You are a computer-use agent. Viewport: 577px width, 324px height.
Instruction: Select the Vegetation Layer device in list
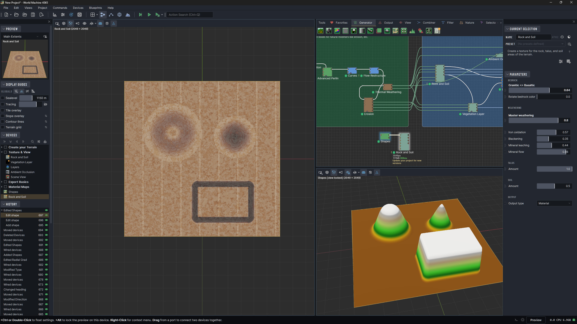point(21,162)
